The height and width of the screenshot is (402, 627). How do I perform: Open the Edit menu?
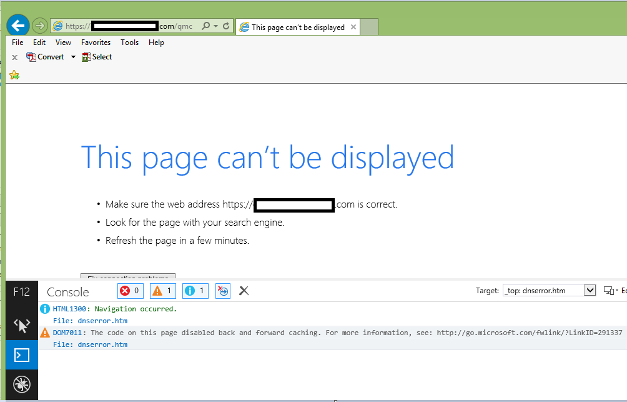(x=39, y=43)
